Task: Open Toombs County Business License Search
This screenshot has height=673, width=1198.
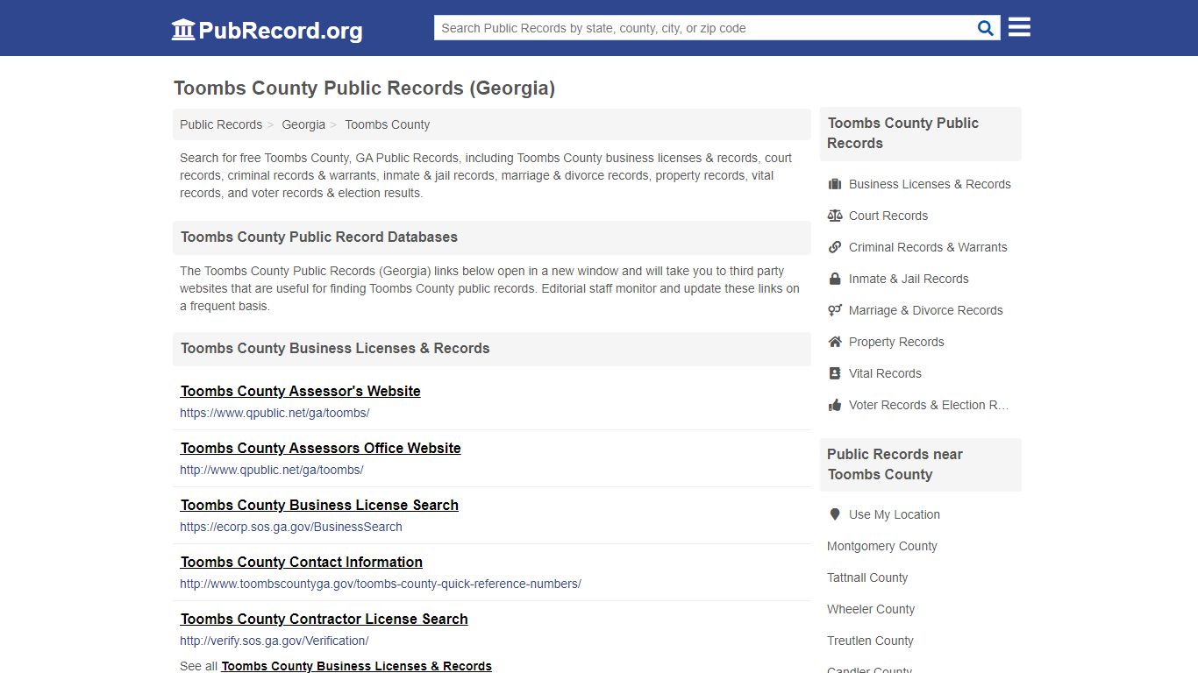Action: point(319,505)
